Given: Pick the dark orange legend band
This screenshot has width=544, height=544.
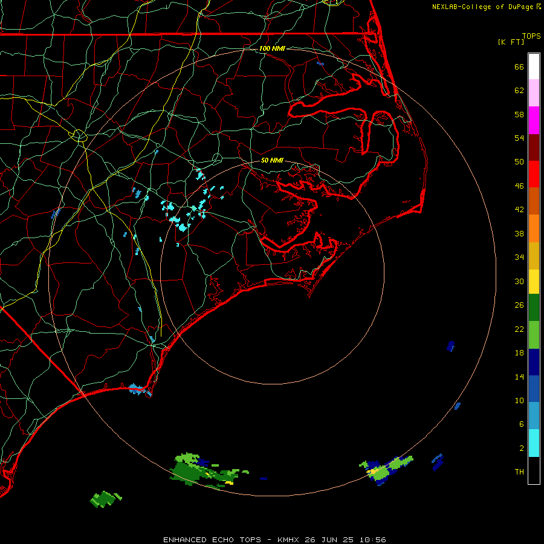Looking at the screenshot, I should [x=534, y=201].
